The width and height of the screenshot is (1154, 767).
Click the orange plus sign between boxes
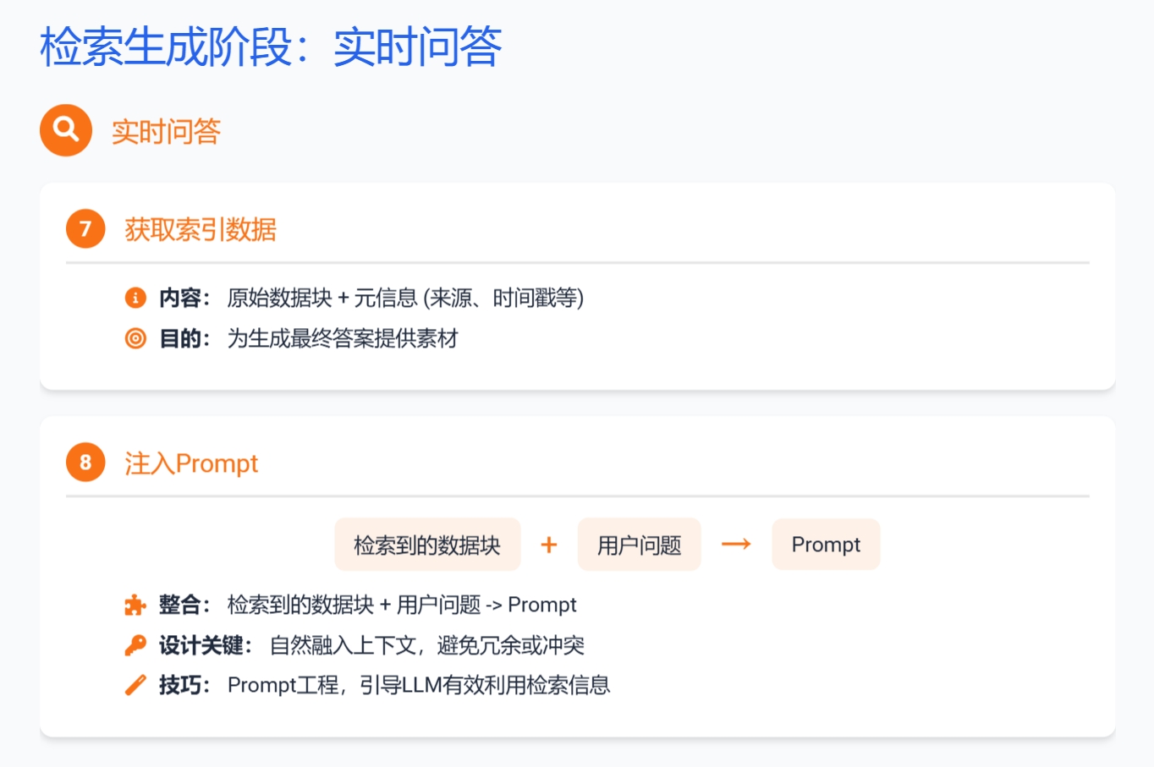pyautogui.click(x=549, y=545)
